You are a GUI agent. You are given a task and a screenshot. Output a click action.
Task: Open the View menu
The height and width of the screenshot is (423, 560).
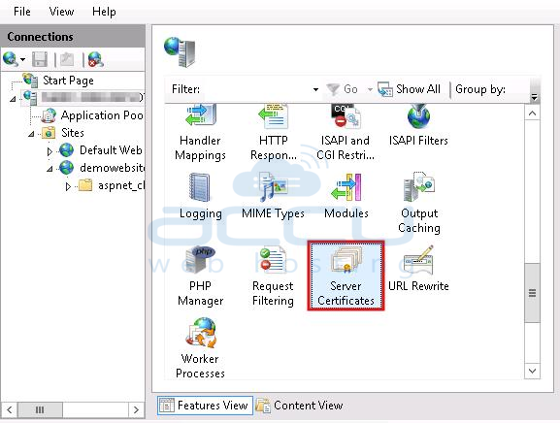[x=61, y=12]
